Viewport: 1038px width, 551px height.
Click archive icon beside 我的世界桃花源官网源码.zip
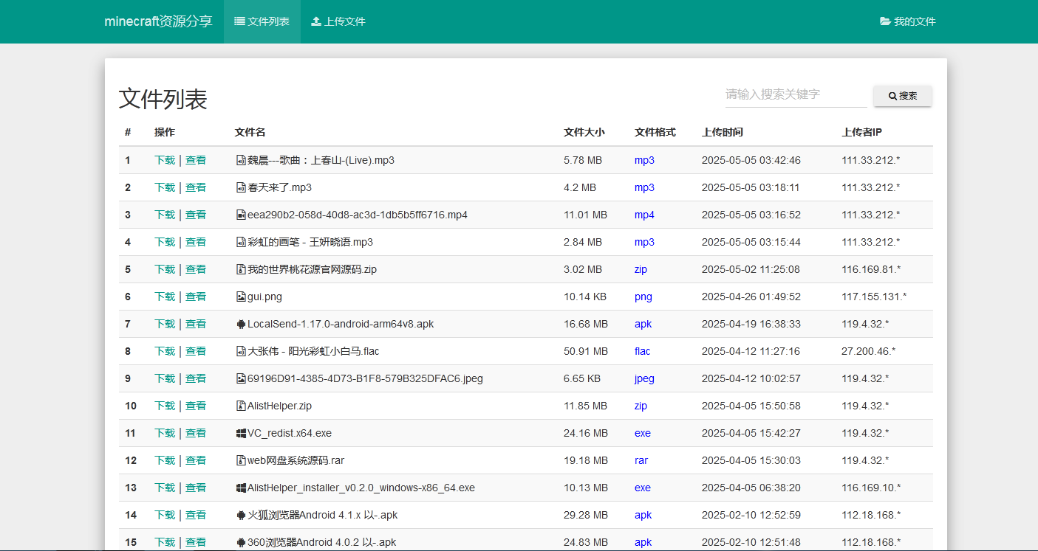coord(240,269)
